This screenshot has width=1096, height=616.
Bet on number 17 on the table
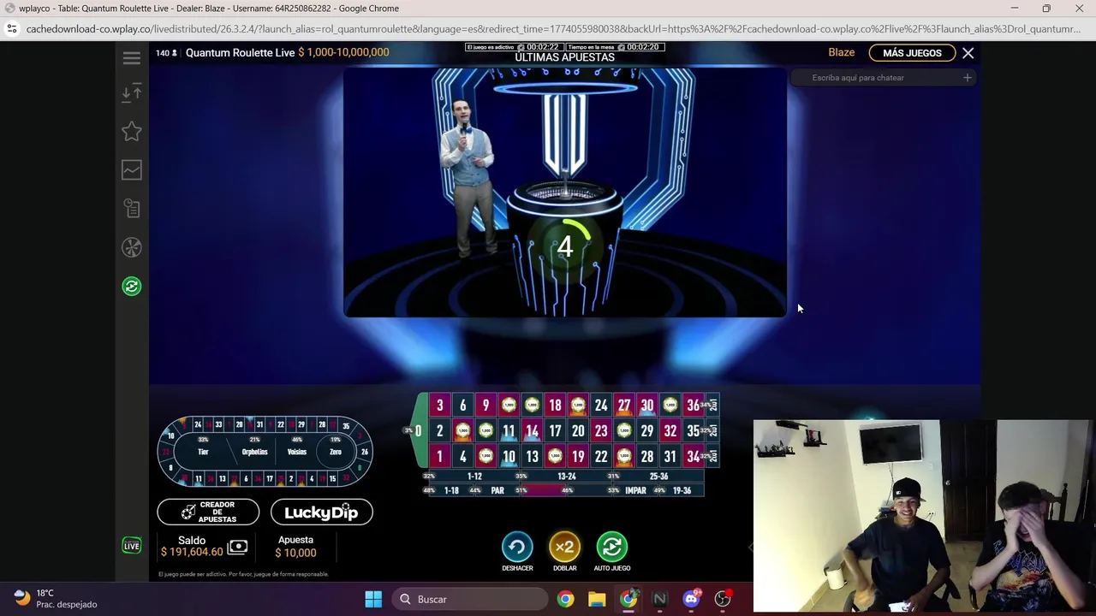[x=555, y=431]
